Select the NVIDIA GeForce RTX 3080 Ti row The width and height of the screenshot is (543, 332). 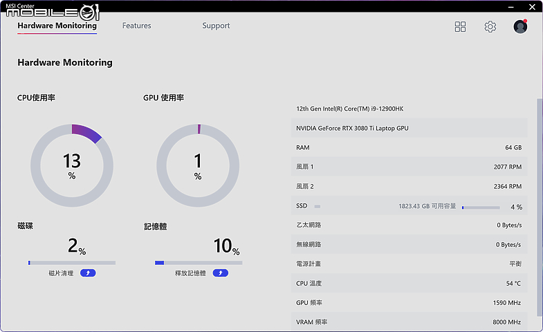click(409, 128)
